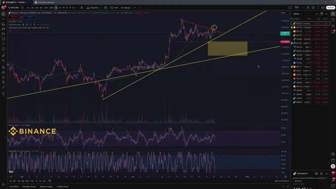Image resolution: width=336 pixels, height=189 pixels.
Task: Click the add symbol plus circle in top toolbar
Action: coord(22,8)
